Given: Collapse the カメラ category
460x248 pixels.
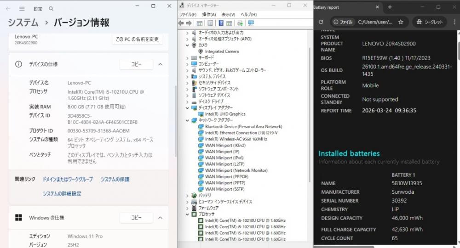Looking at the screenshot, I should (x=188, y=45).
